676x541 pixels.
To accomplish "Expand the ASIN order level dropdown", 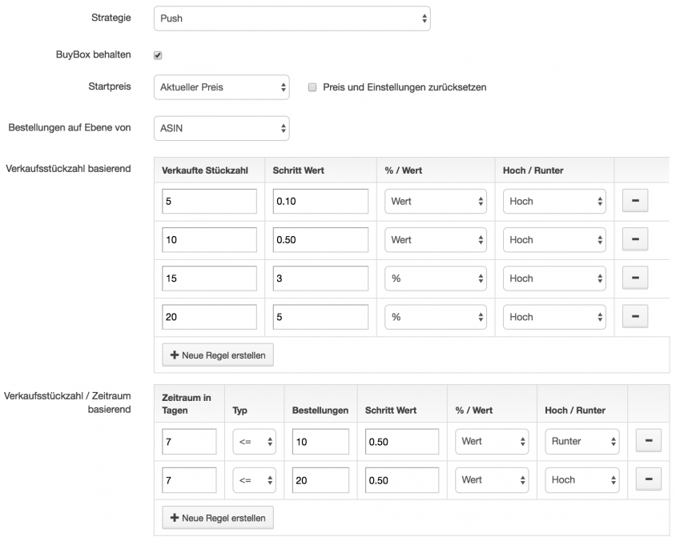I will point(222,128).
